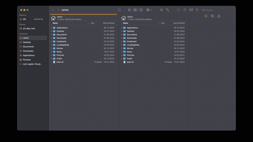This screenshot has height=142, width=253.
Task: Click date 13.01.2023 in right pane
Action: pyautogui.click(x=179, y=62)
